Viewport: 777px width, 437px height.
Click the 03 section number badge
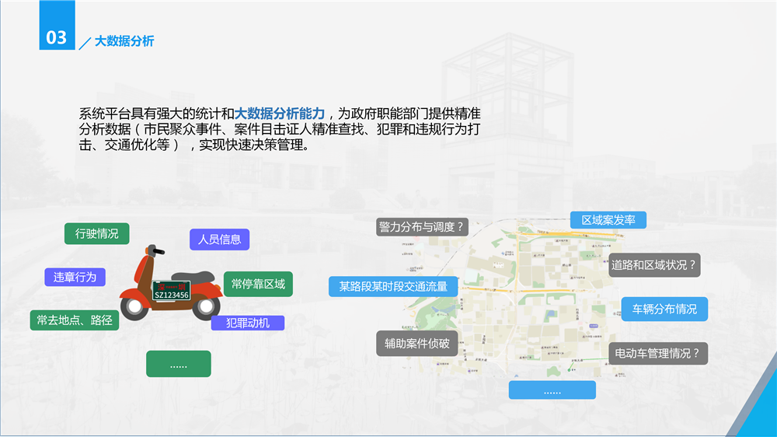coord(57,37)
